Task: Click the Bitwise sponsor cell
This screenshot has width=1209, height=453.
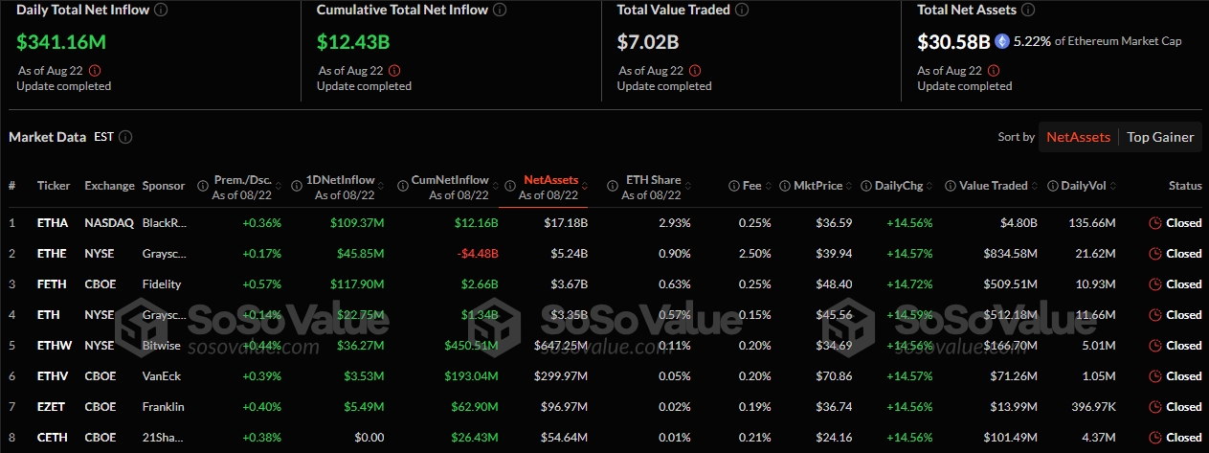Action: point(161,346)
